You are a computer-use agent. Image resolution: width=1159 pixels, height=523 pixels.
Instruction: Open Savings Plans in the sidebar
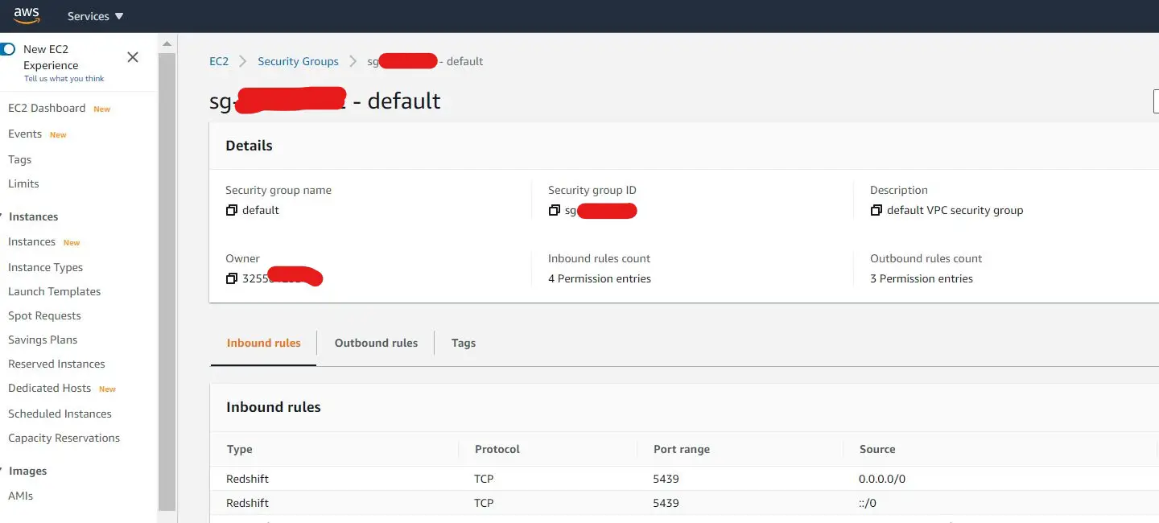click(43, 340)
